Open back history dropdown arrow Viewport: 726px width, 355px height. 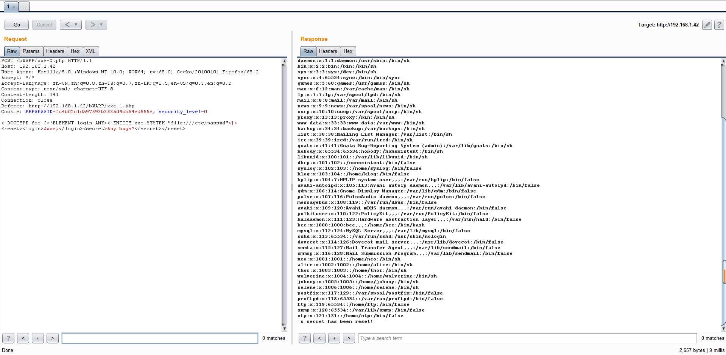pos(76,25)
